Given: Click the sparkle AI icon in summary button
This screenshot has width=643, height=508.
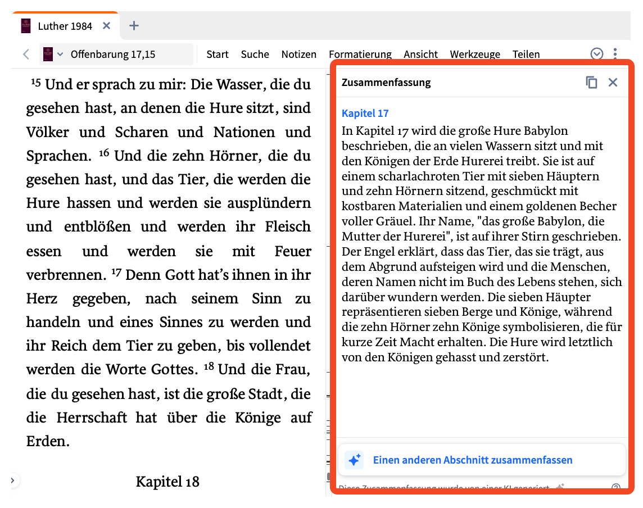Looking at the screenshot, I should (x=354, y=460).
